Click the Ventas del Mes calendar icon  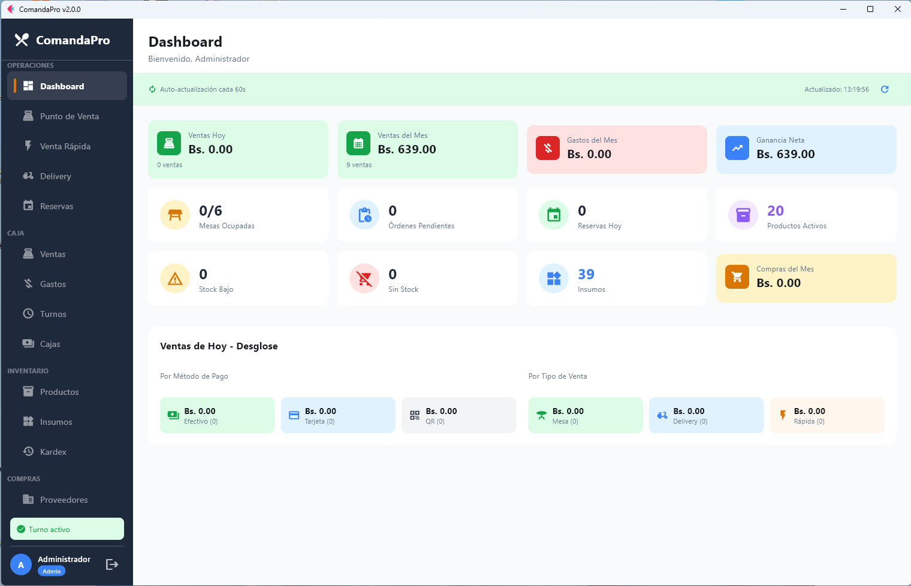[x=358, y=143]
